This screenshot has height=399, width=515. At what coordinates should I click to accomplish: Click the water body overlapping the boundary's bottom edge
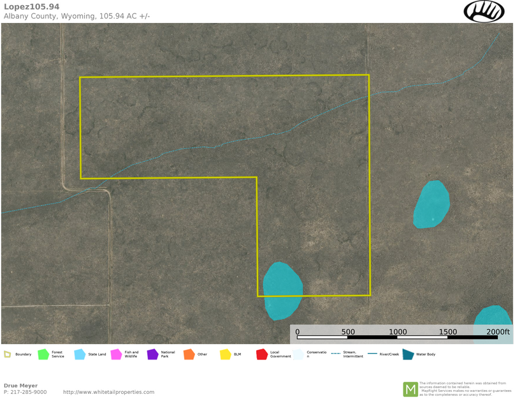282,290
